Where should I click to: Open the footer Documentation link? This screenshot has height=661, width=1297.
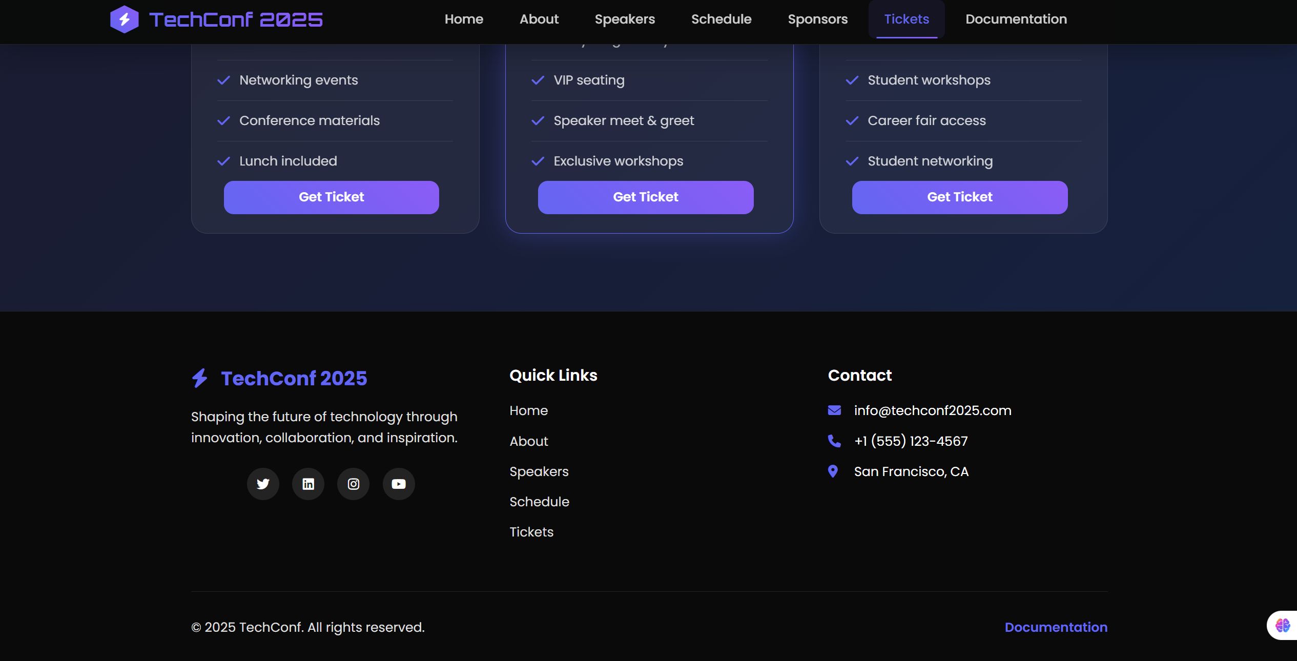point(1056,627)
